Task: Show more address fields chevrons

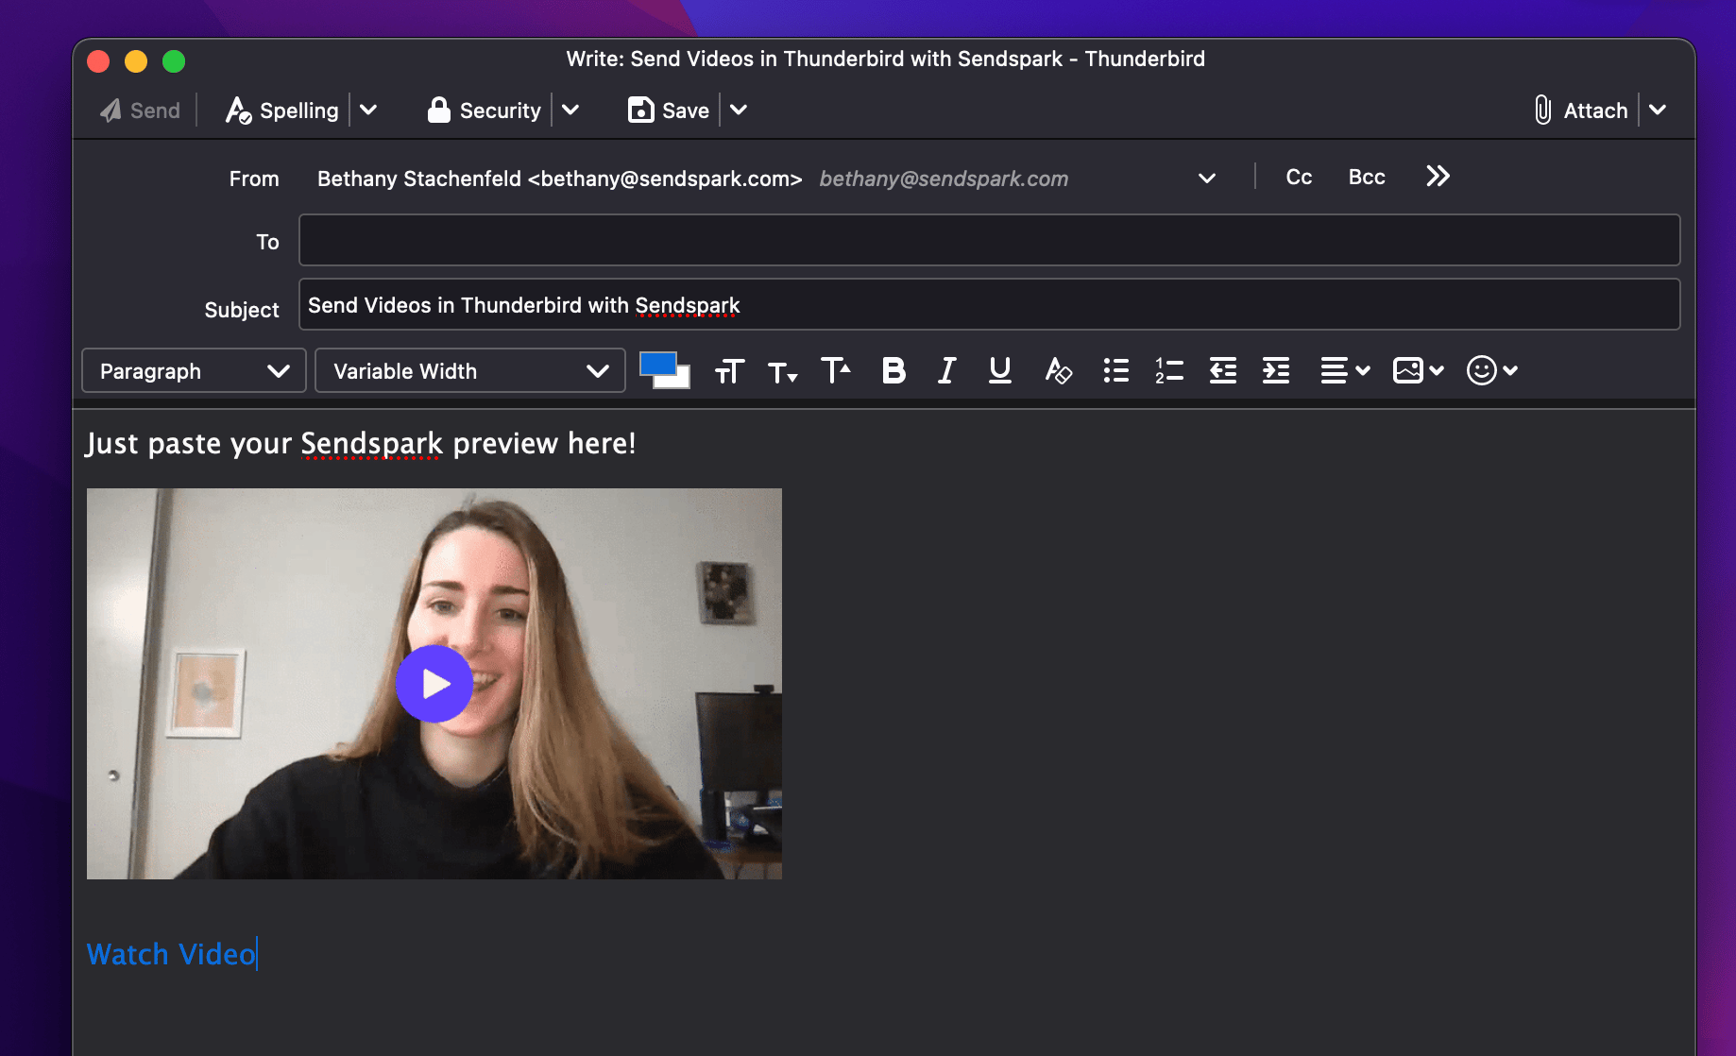Action: click(1438, 177)
